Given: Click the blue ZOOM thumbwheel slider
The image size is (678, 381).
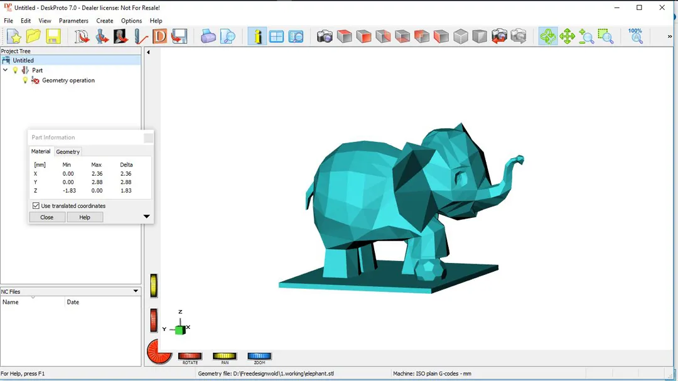Looking at the screenshot, I should (259, 357).
